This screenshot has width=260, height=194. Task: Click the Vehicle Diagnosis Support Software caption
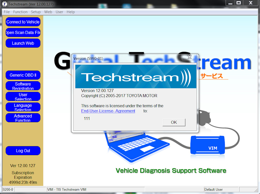click(x=171, y=171)
